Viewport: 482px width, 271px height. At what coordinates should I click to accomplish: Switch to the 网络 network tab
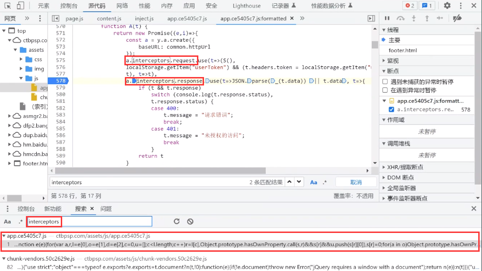(122, 6)
